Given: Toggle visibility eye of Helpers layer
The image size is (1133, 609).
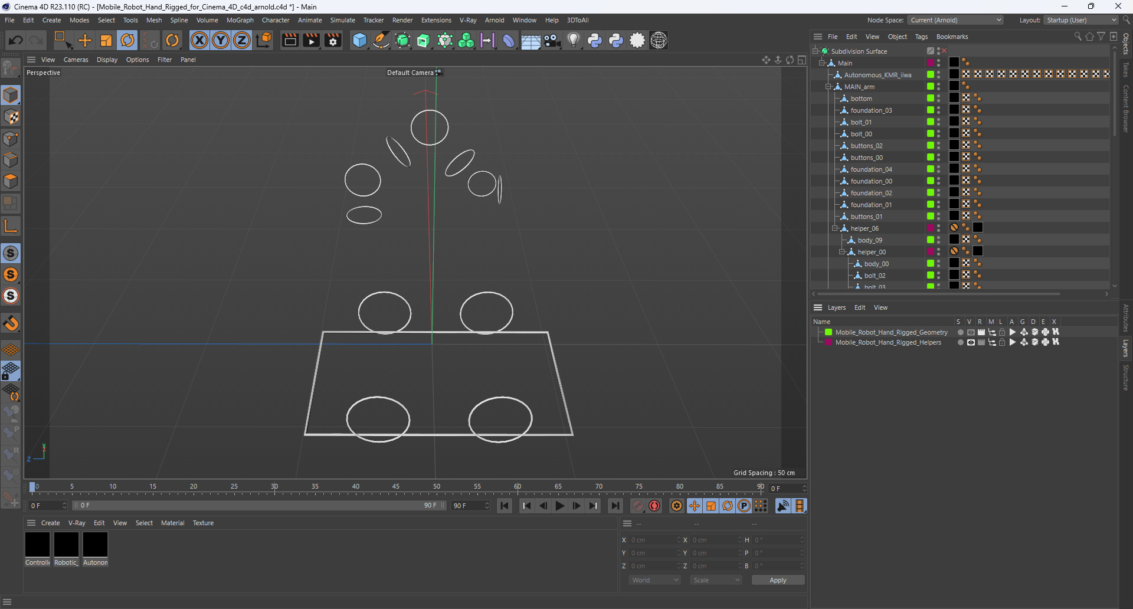Looking at the screenshot, I should click(x=971, y=342).
